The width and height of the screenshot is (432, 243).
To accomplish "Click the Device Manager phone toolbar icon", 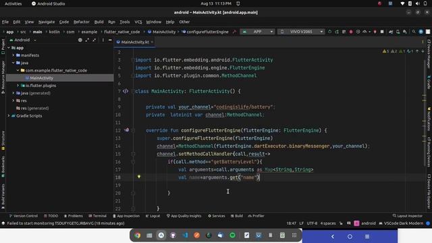I will 398,32.
